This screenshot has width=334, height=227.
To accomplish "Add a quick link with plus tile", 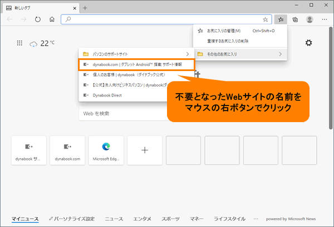I will pos(145,150).
